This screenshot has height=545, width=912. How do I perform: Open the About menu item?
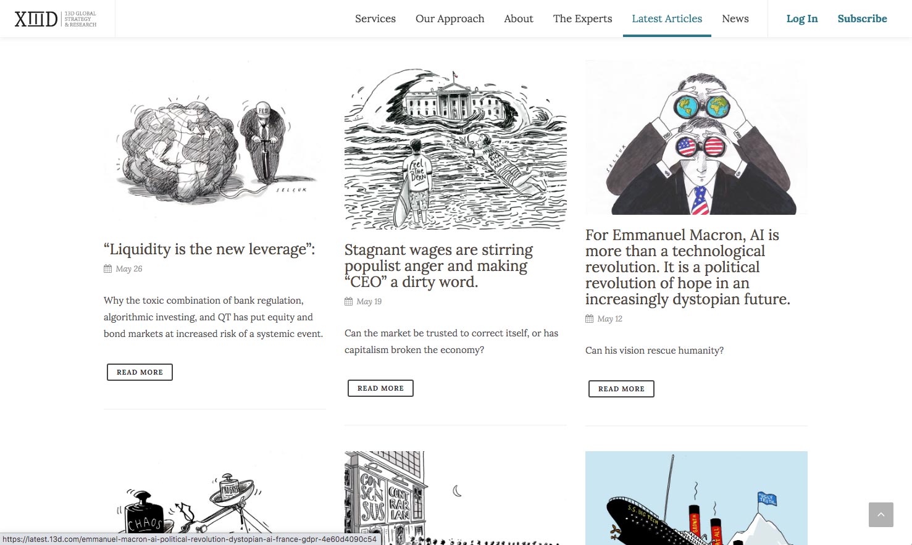pos(519,19)
